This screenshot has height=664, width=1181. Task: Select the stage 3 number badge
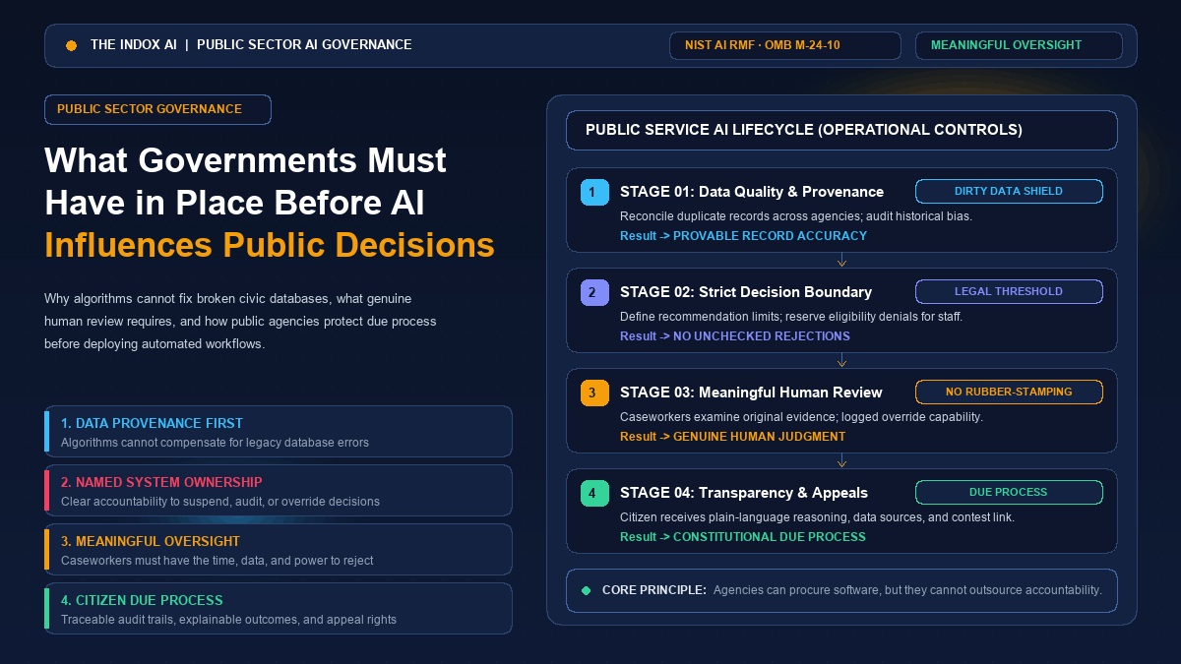[594, 392]
